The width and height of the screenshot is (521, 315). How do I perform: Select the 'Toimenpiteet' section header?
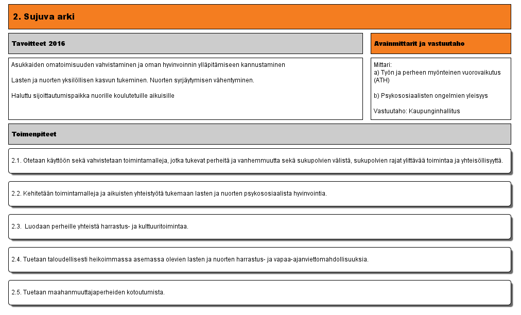point(259,134)
